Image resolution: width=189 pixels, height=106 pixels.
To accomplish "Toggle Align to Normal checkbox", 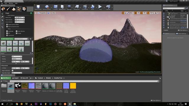I will 12,71.
